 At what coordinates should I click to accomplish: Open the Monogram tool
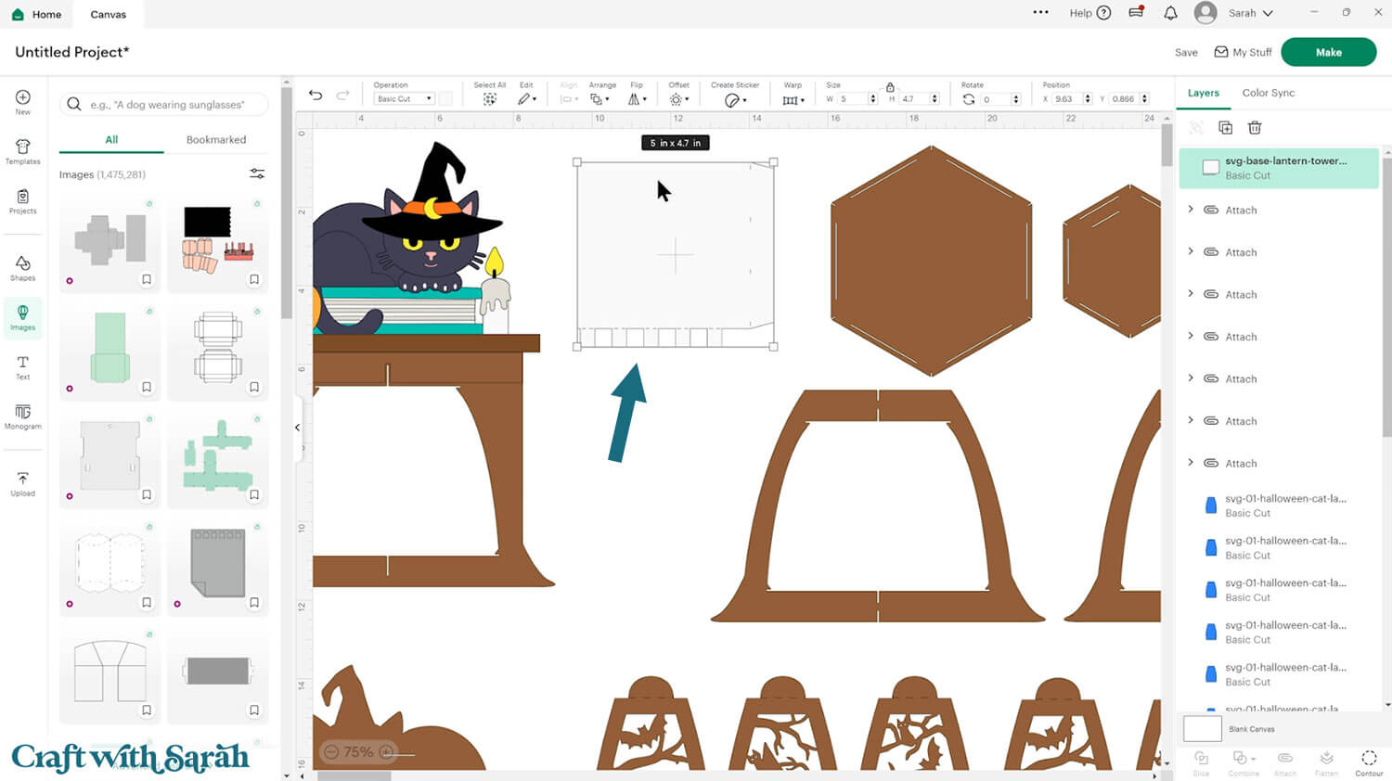point(23,416)
